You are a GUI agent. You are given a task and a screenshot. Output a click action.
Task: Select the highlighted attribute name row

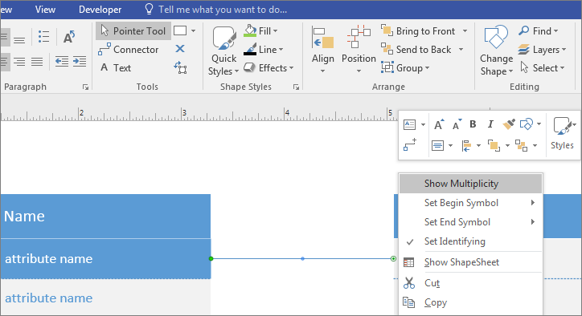(x=105, y=258)
